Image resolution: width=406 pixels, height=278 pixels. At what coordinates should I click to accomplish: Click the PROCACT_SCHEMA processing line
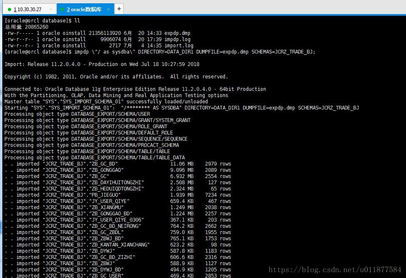tap(92, 145)
